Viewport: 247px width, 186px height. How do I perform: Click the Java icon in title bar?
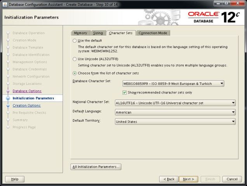pos(5,4)
